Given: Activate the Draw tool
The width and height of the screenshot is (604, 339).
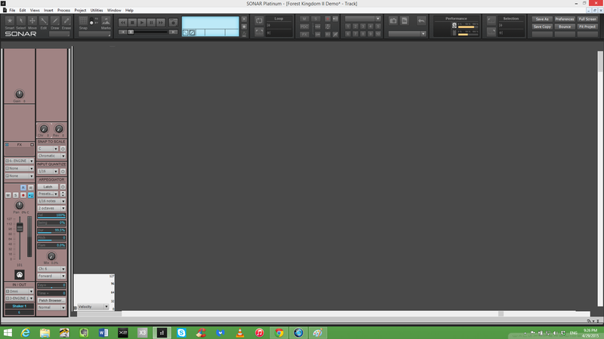Looking at the screenshot, I should pyautogui.click(x=56, y=22).
